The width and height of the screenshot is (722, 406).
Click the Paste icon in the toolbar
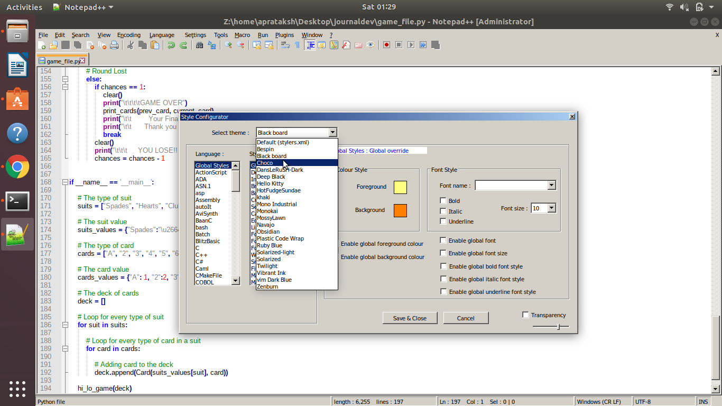click(x=155, y=45)
